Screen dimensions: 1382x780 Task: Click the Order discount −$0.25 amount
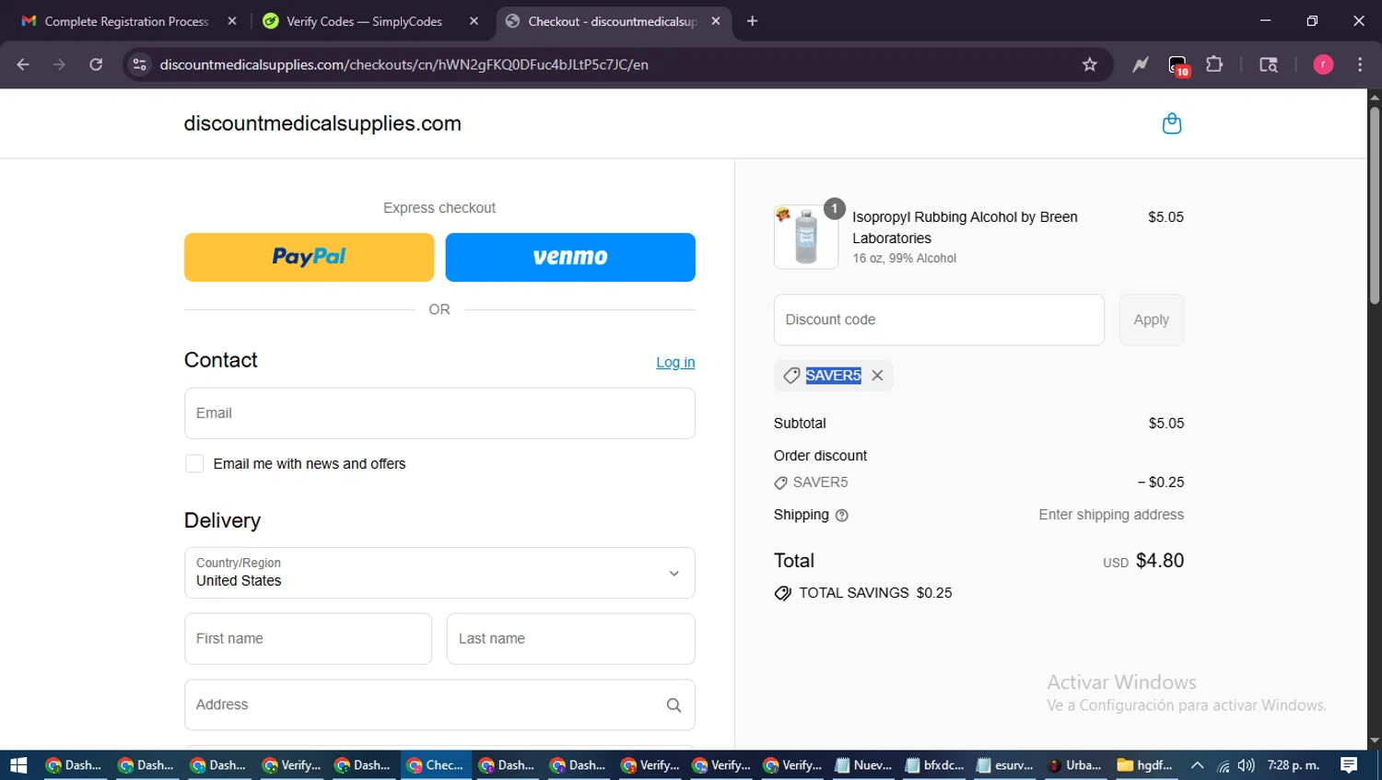point(1161,483)
